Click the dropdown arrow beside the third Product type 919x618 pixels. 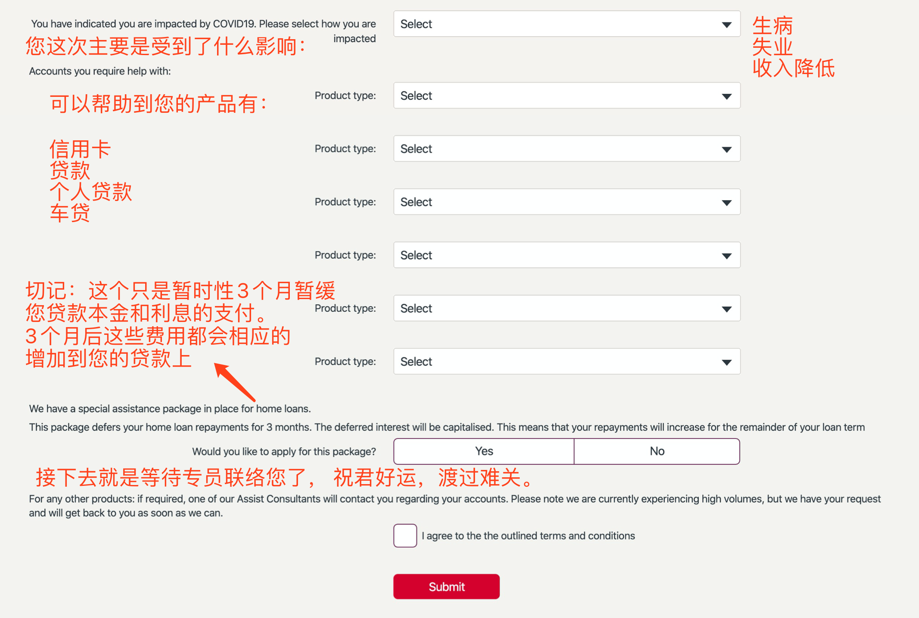pos(726,201)
